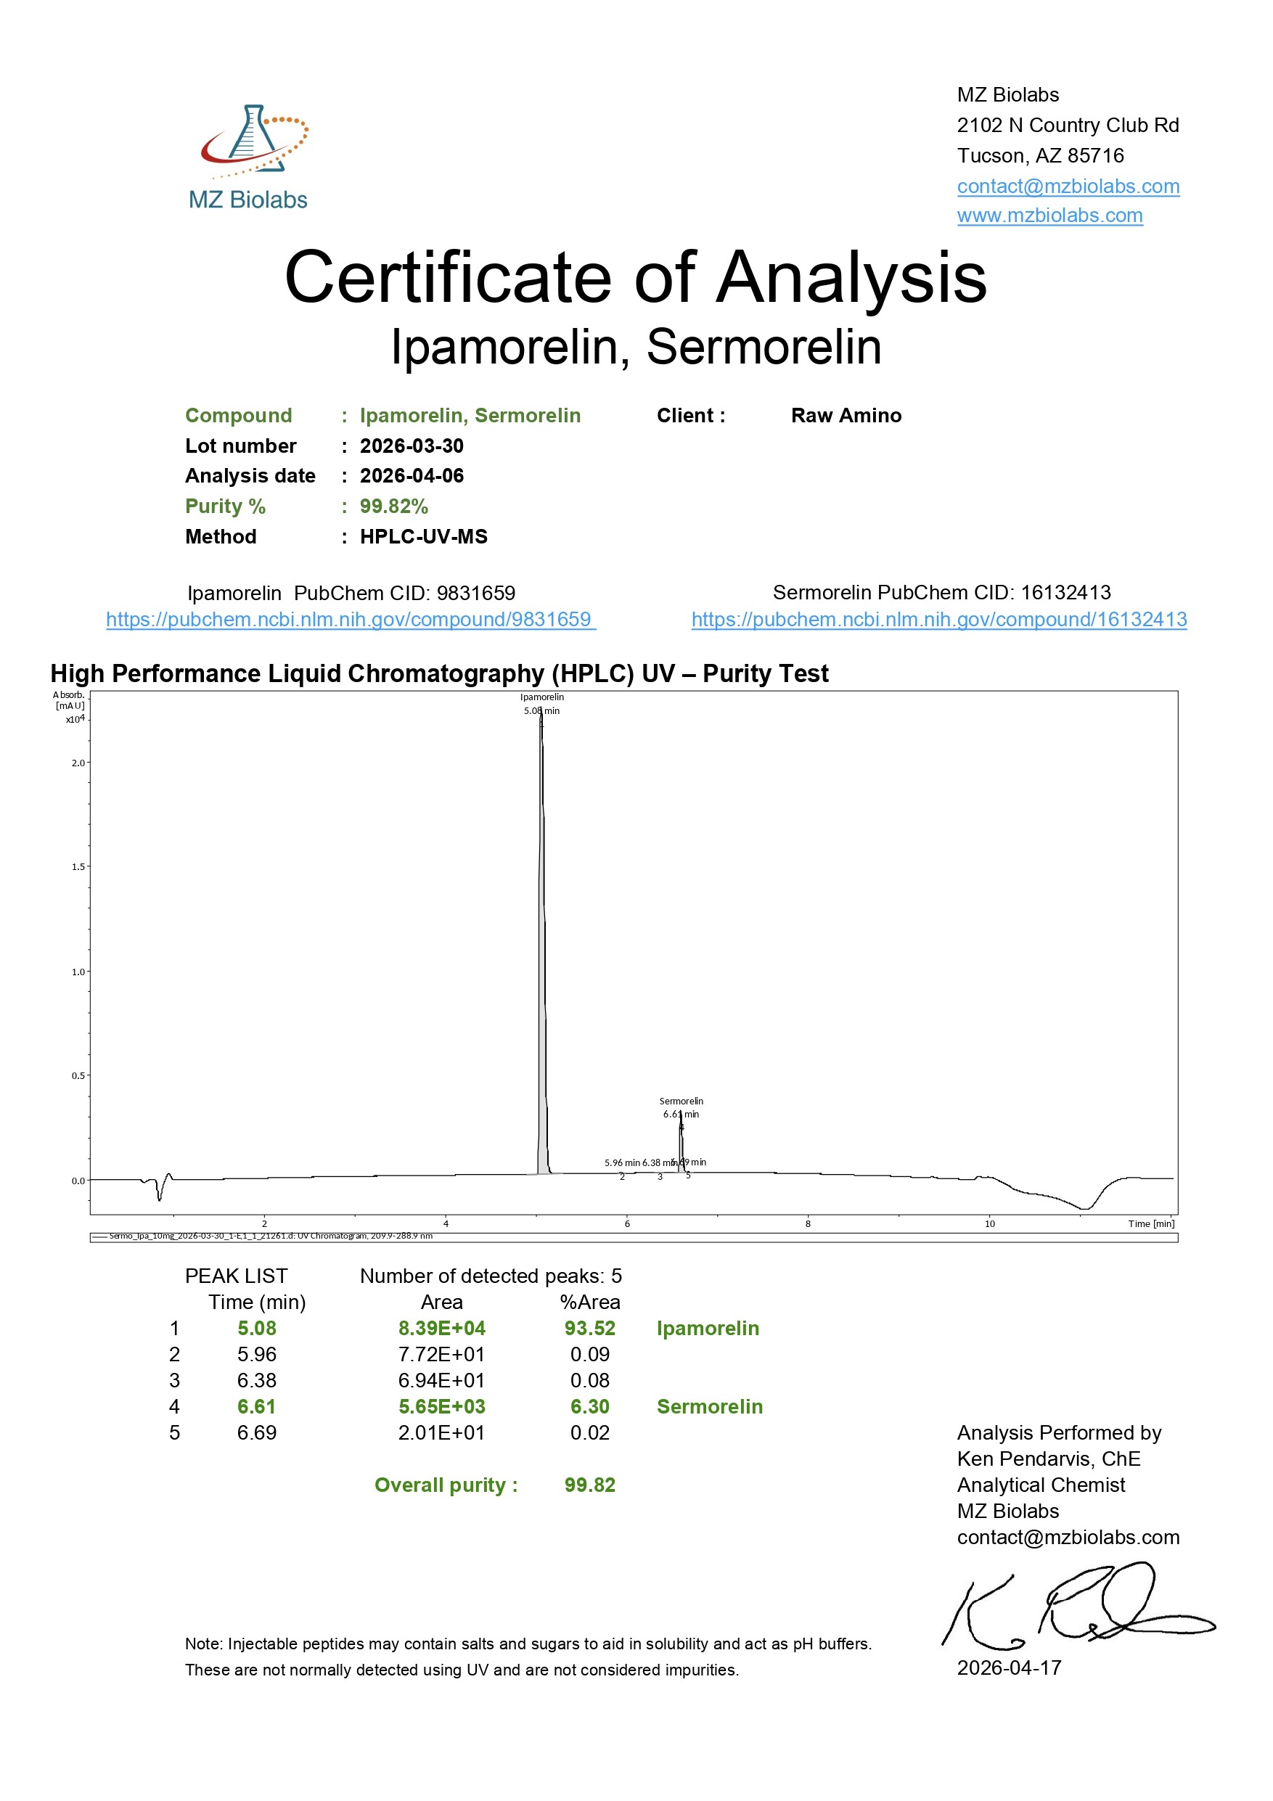This screenshot has height=1801, width=1273.
Task: Click the %Area value 6.30
Action: (x=590, y=1407)
